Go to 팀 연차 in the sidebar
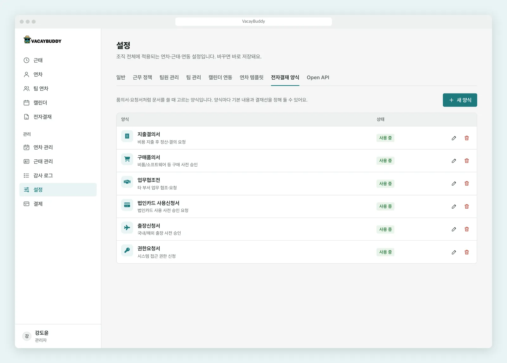The image size is (507, 363). tap(58, 89)
